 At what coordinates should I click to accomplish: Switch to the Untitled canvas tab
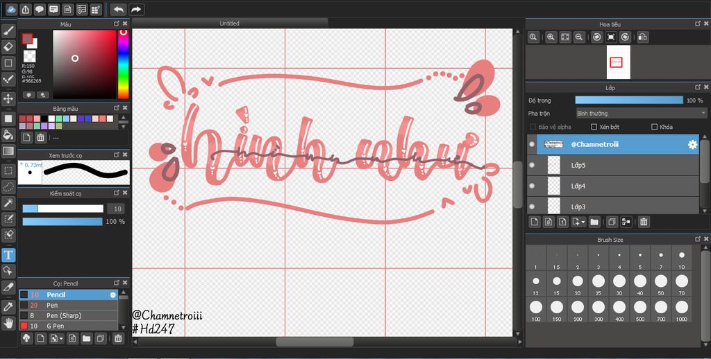tap(229, 23)
